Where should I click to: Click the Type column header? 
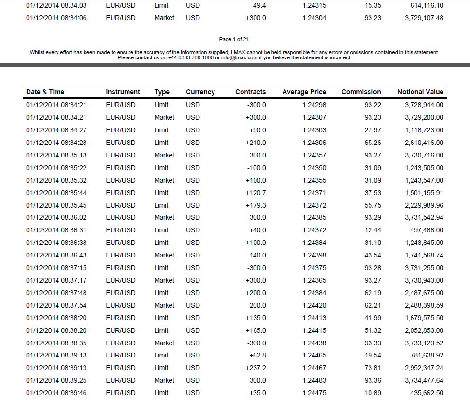(x=162, y=92)
